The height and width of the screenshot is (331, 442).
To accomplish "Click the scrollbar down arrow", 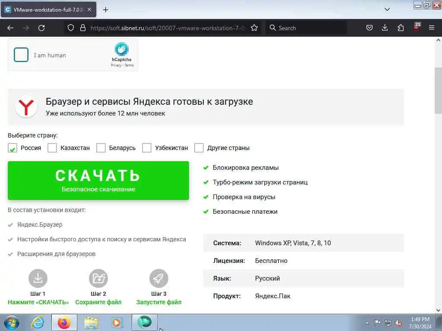I will pyautogui.click(x=439, y=310).
